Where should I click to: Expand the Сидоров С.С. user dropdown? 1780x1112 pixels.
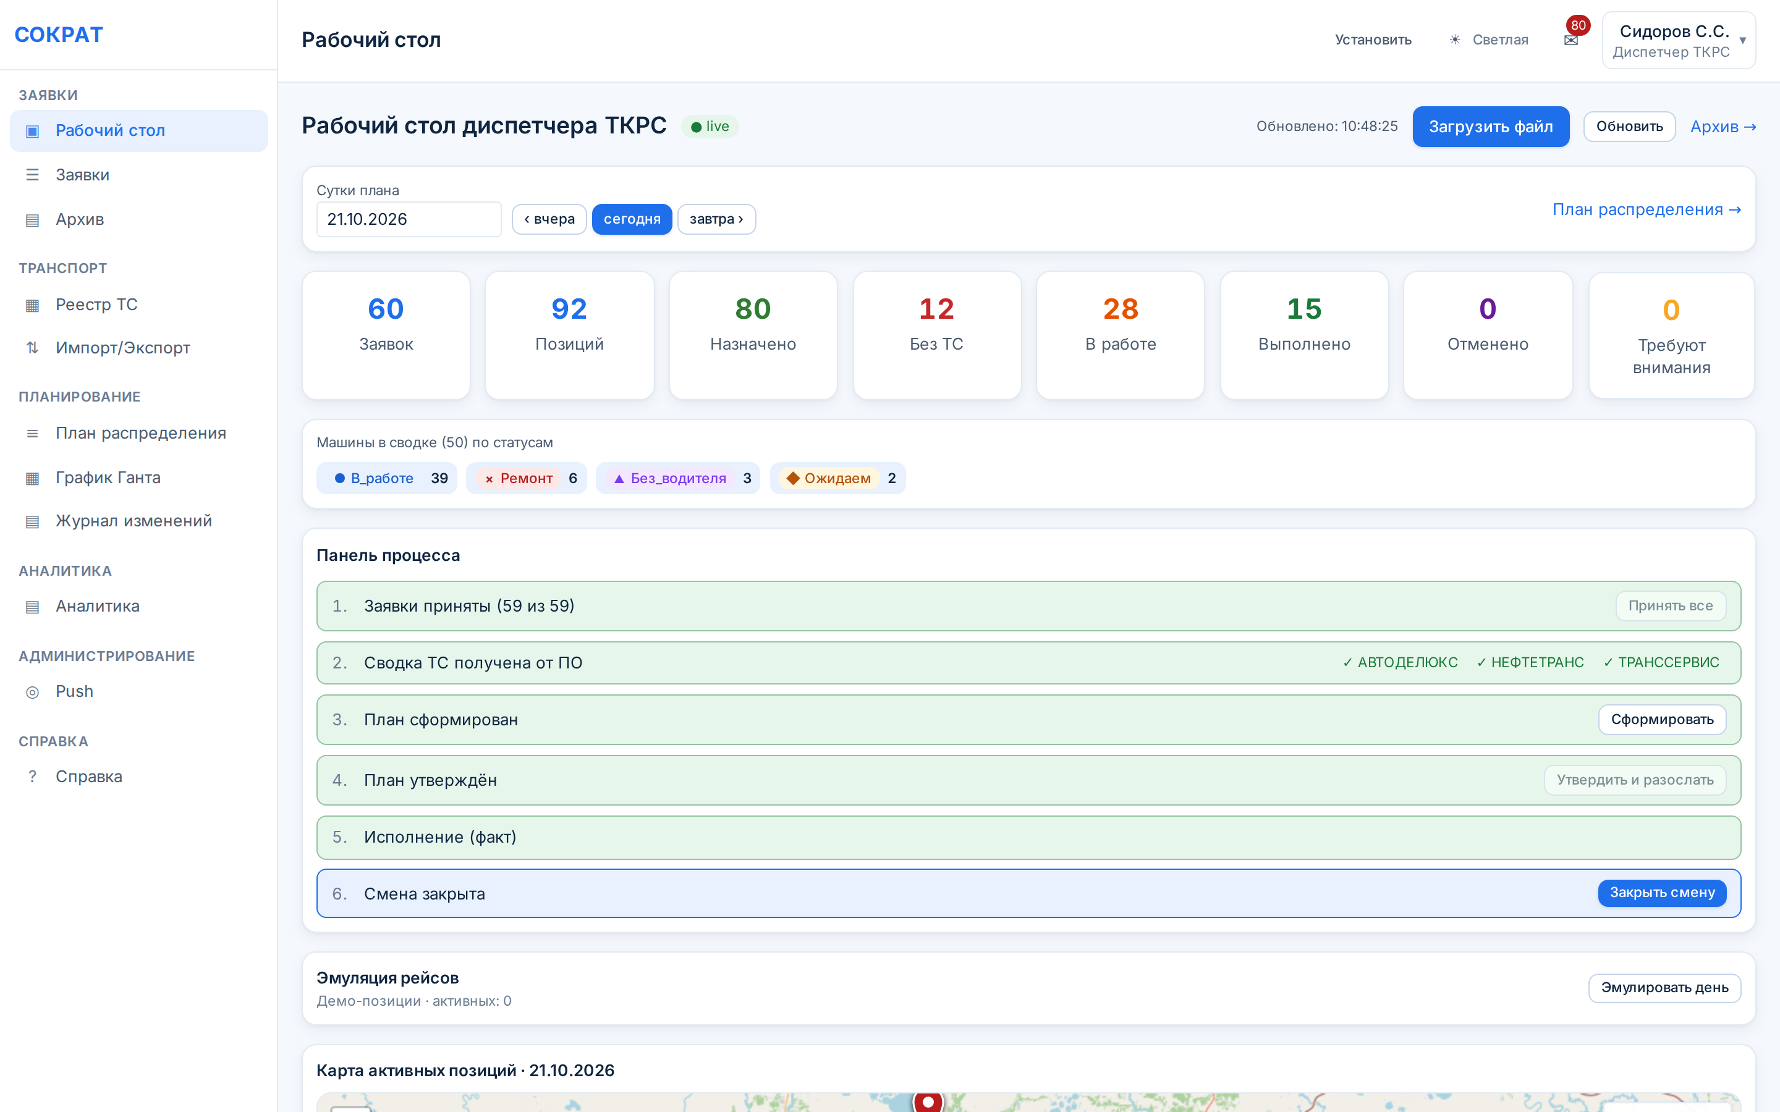click(x=1679, y=40)
